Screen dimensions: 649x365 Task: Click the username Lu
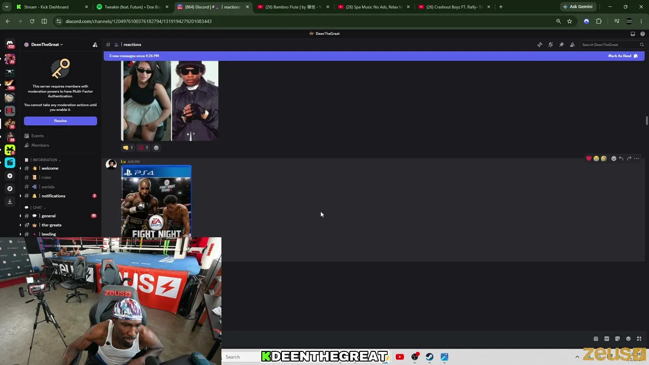pos(123,162)
